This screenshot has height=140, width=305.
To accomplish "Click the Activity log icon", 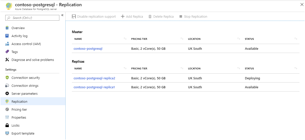I will click(x=7, y=36).
